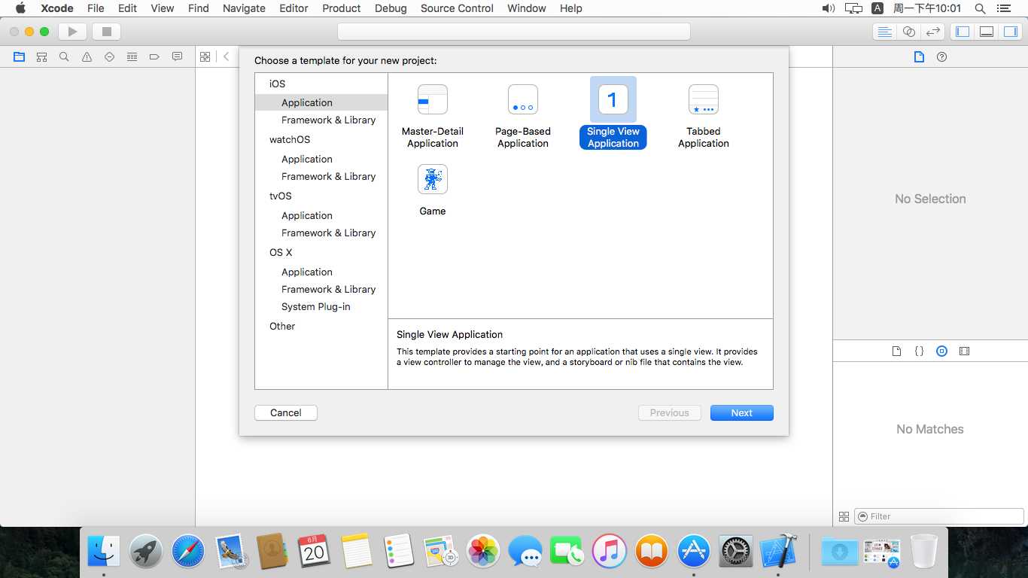Screen dimensions: 1028x578
Task: Select the Page-Based Application template
Action: (523, 115)
